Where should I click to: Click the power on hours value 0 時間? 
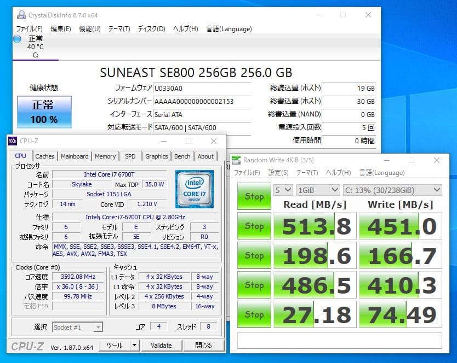pyautogui.click(x=349, y=141)
